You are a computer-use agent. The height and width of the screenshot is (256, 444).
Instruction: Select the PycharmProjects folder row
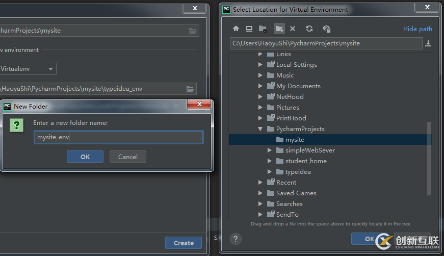coord(330,129)
